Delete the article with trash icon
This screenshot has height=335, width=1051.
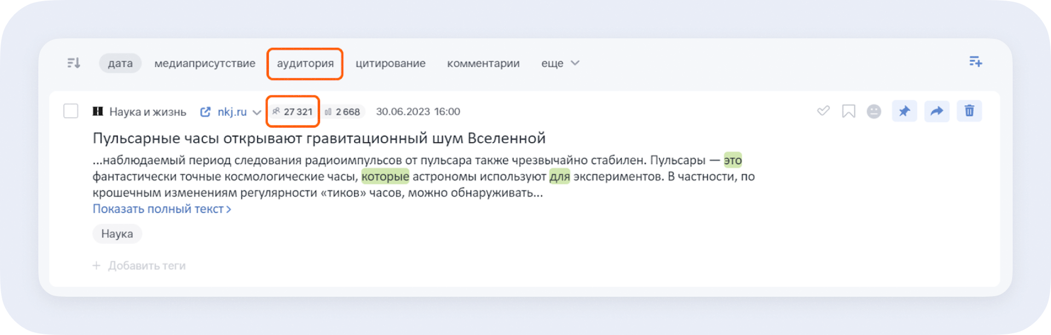click(969, 111)
